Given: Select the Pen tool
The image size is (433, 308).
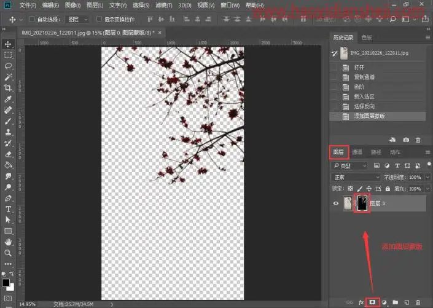Looking at the screenshot, I should coord(8,198).
